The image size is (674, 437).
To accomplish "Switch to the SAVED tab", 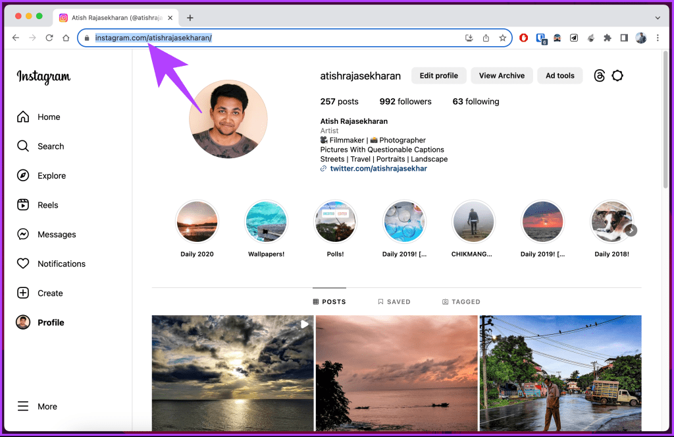I will (x=394, y=301).
